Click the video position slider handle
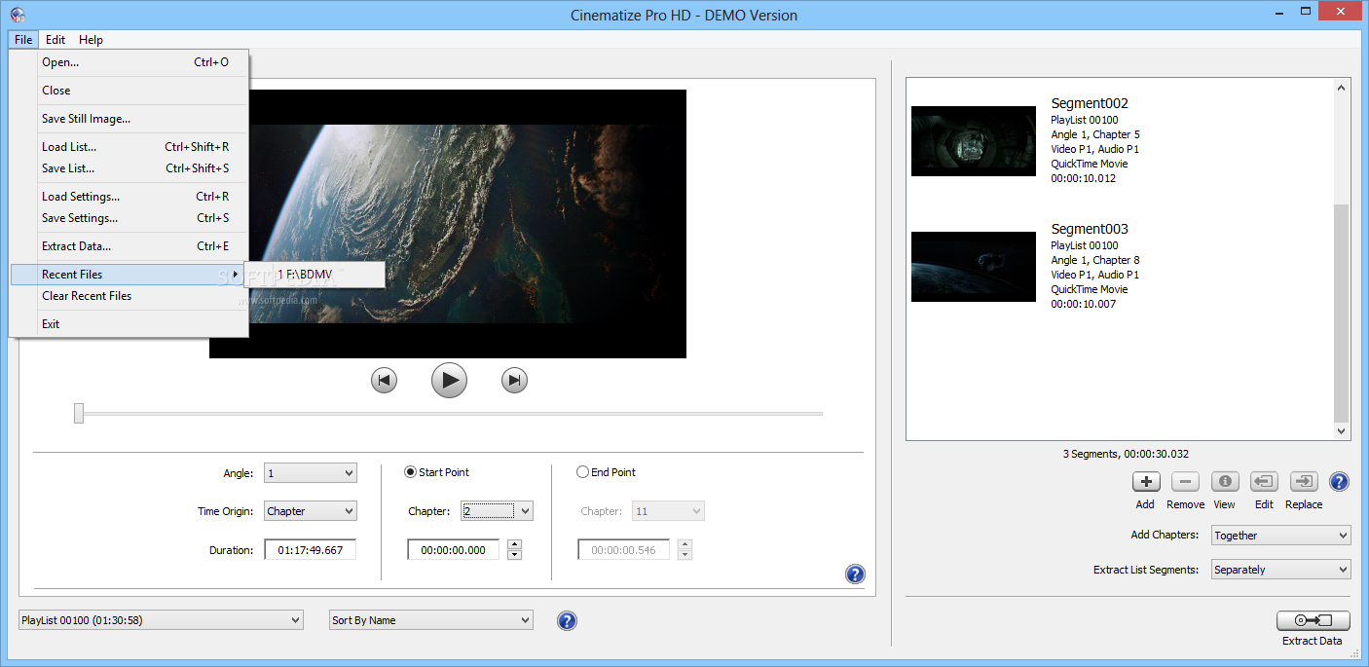The width and height of the screenshot is (1369, 667). coord(79,414)
